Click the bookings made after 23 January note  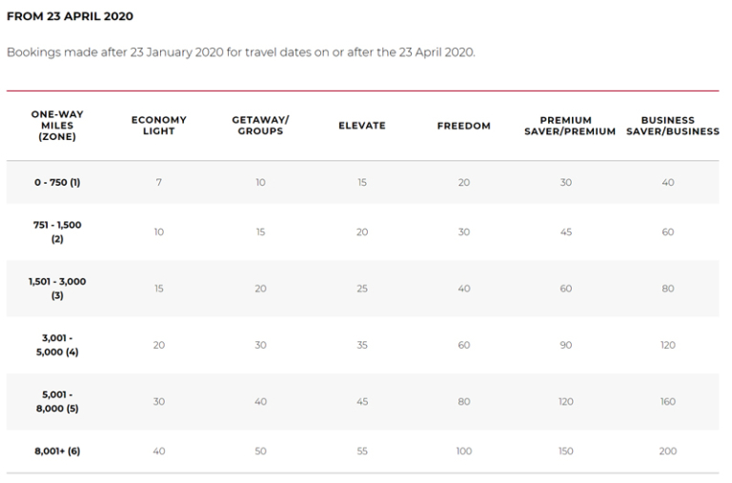click(x=240, y=51)
